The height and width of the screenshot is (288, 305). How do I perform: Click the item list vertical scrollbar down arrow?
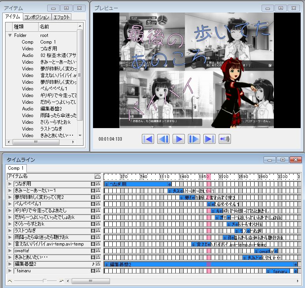tap(80, 136)
